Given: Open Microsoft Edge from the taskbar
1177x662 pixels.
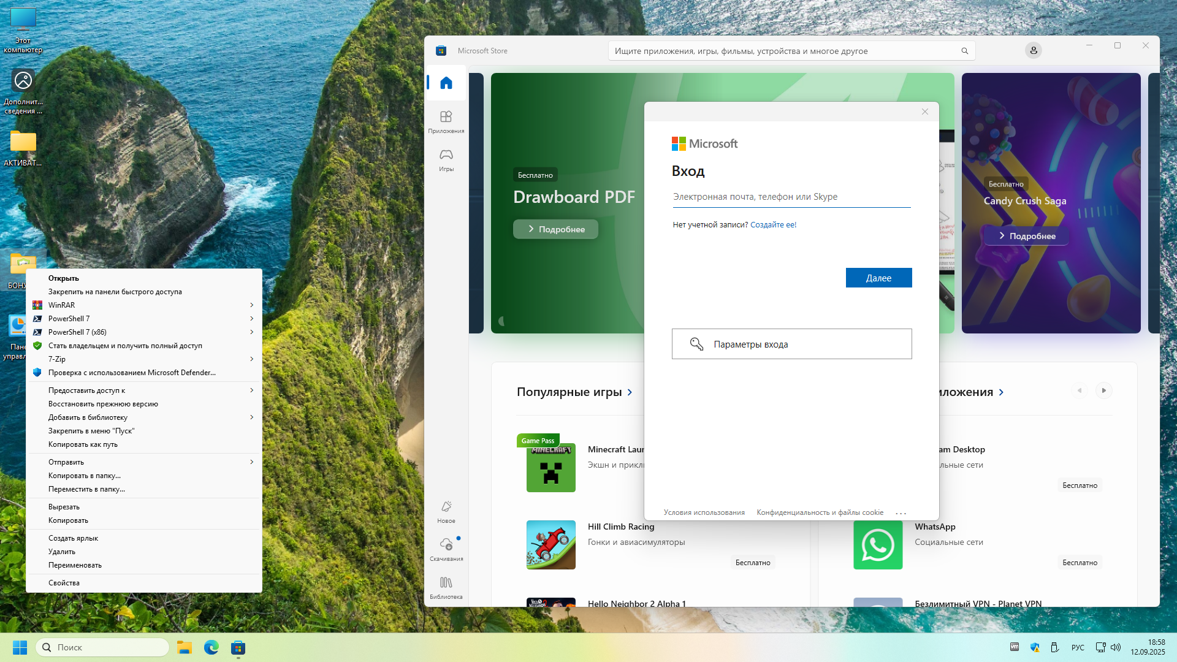Looking at the screenshot, I should (x=211, y=647).
